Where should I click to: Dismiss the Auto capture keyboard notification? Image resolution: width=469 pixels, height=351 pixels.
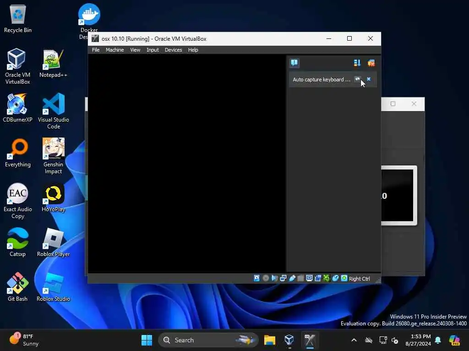coord(369,79)
